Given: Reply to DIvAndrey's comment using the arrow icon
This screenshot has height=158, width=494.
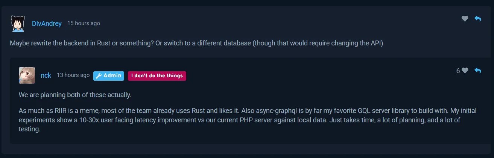Looking at the screenshot, I should 478,19.
